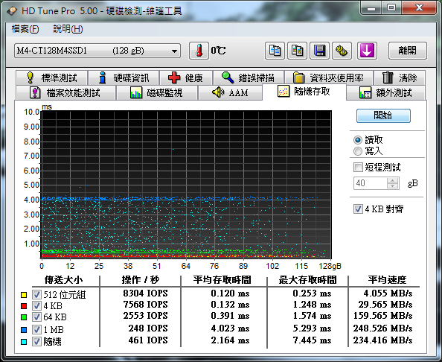The image size is (442, 362).
Task: Click the 傳送大小 column header
Action: click(64, 279)
